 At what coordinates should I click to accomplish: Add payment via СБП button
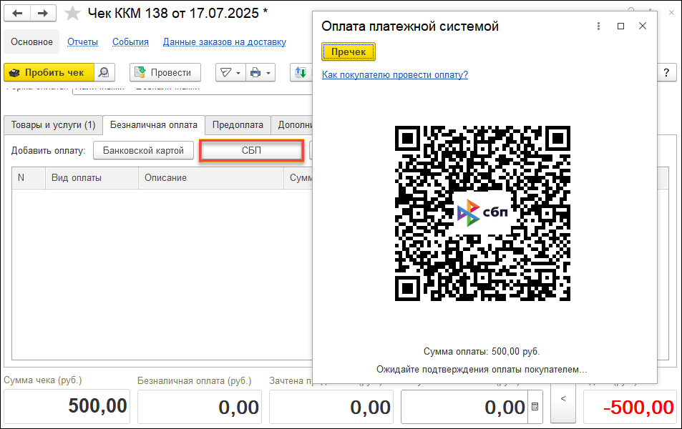click(251, 150)
